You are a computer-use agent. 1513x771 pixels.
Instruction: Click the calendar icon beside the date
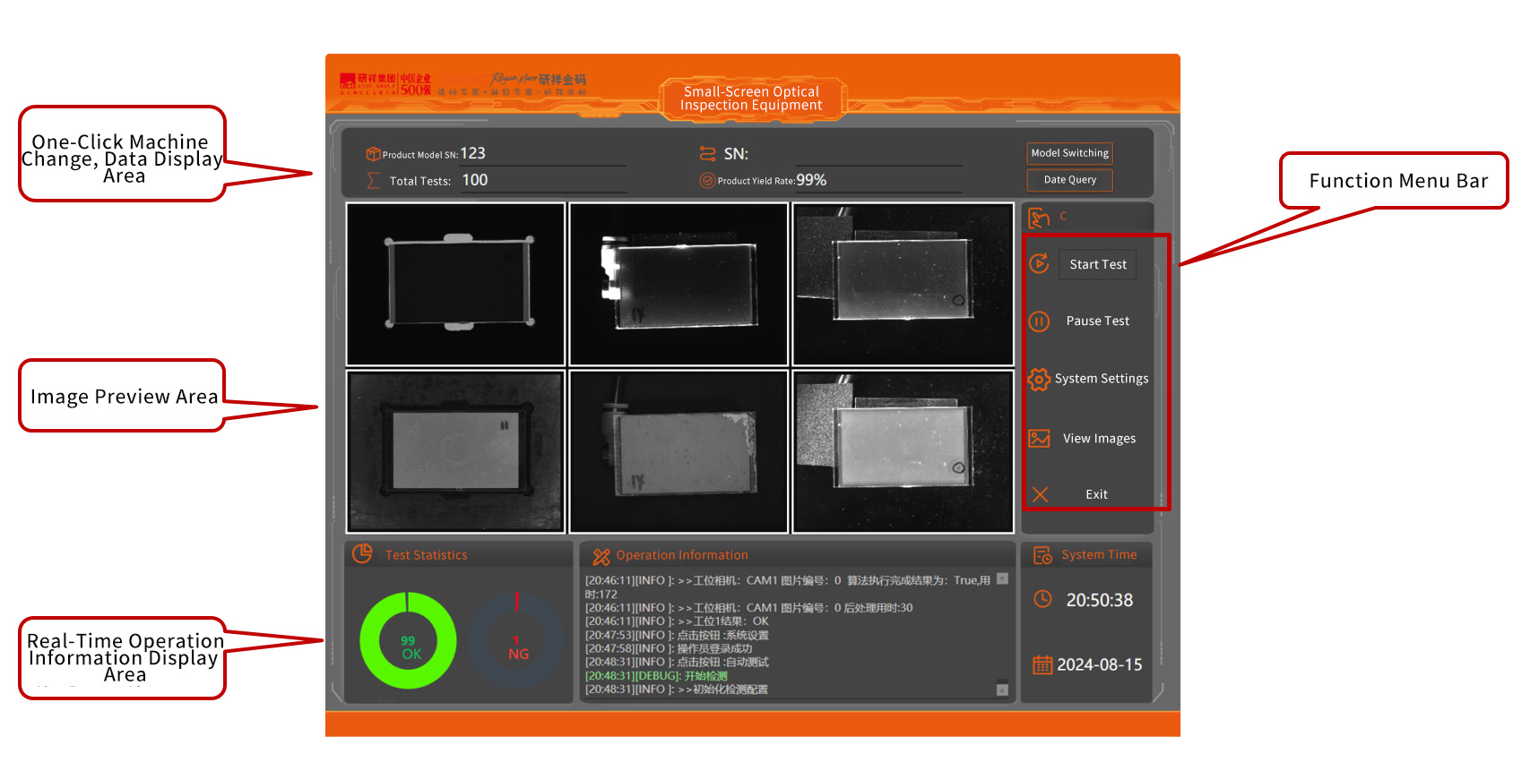tap(1042, 664)
